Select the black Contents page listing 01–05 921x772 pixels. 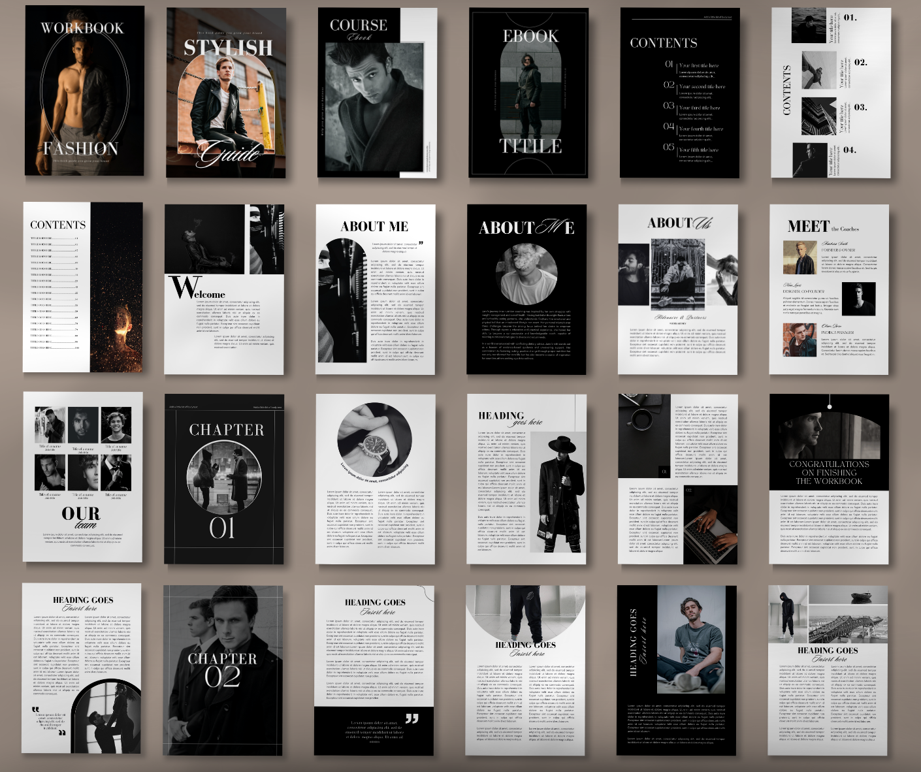point(679,93)
